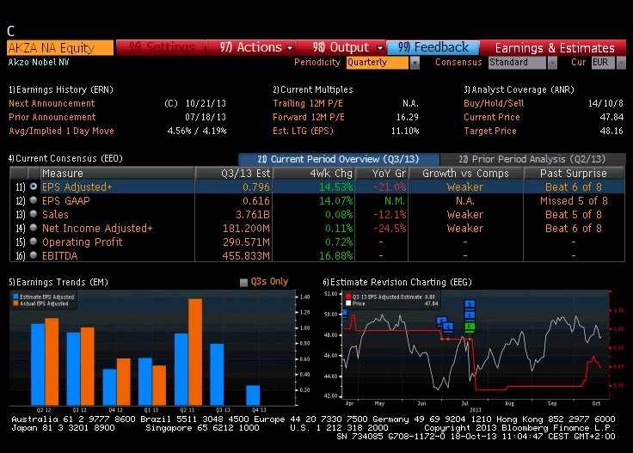Select the Sales radio button
Viewport: 633px width, 453px height.
pyautogui.click(x=34, y=214)
